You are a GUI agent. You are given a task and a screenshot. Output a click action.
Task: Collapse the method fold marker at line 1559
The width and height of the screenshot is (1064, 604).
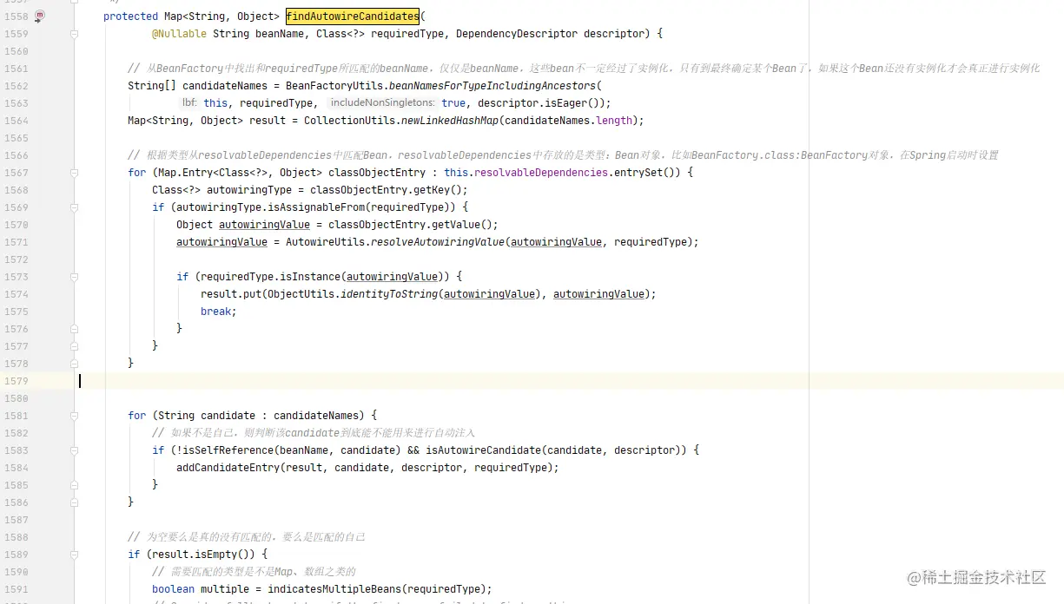(75, 34)
